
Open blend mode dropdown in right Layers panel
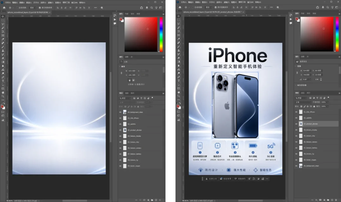(x=303, y=102)
